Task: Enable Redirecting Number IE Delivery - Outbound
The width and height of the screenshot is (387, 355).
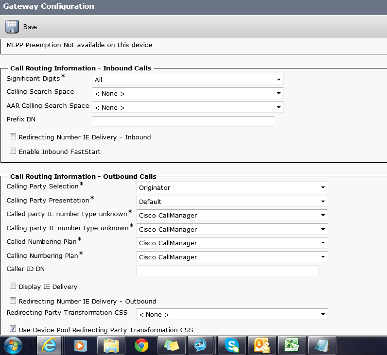Action: tap(13, 301)
